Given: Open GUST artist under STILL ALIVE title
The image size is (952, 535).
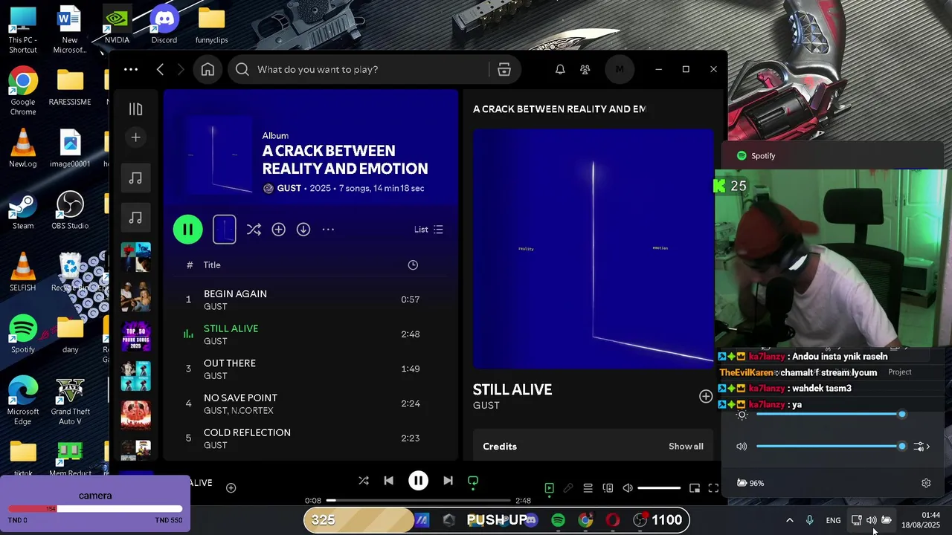Looking at the screenshot, I should tap(486, 406).
